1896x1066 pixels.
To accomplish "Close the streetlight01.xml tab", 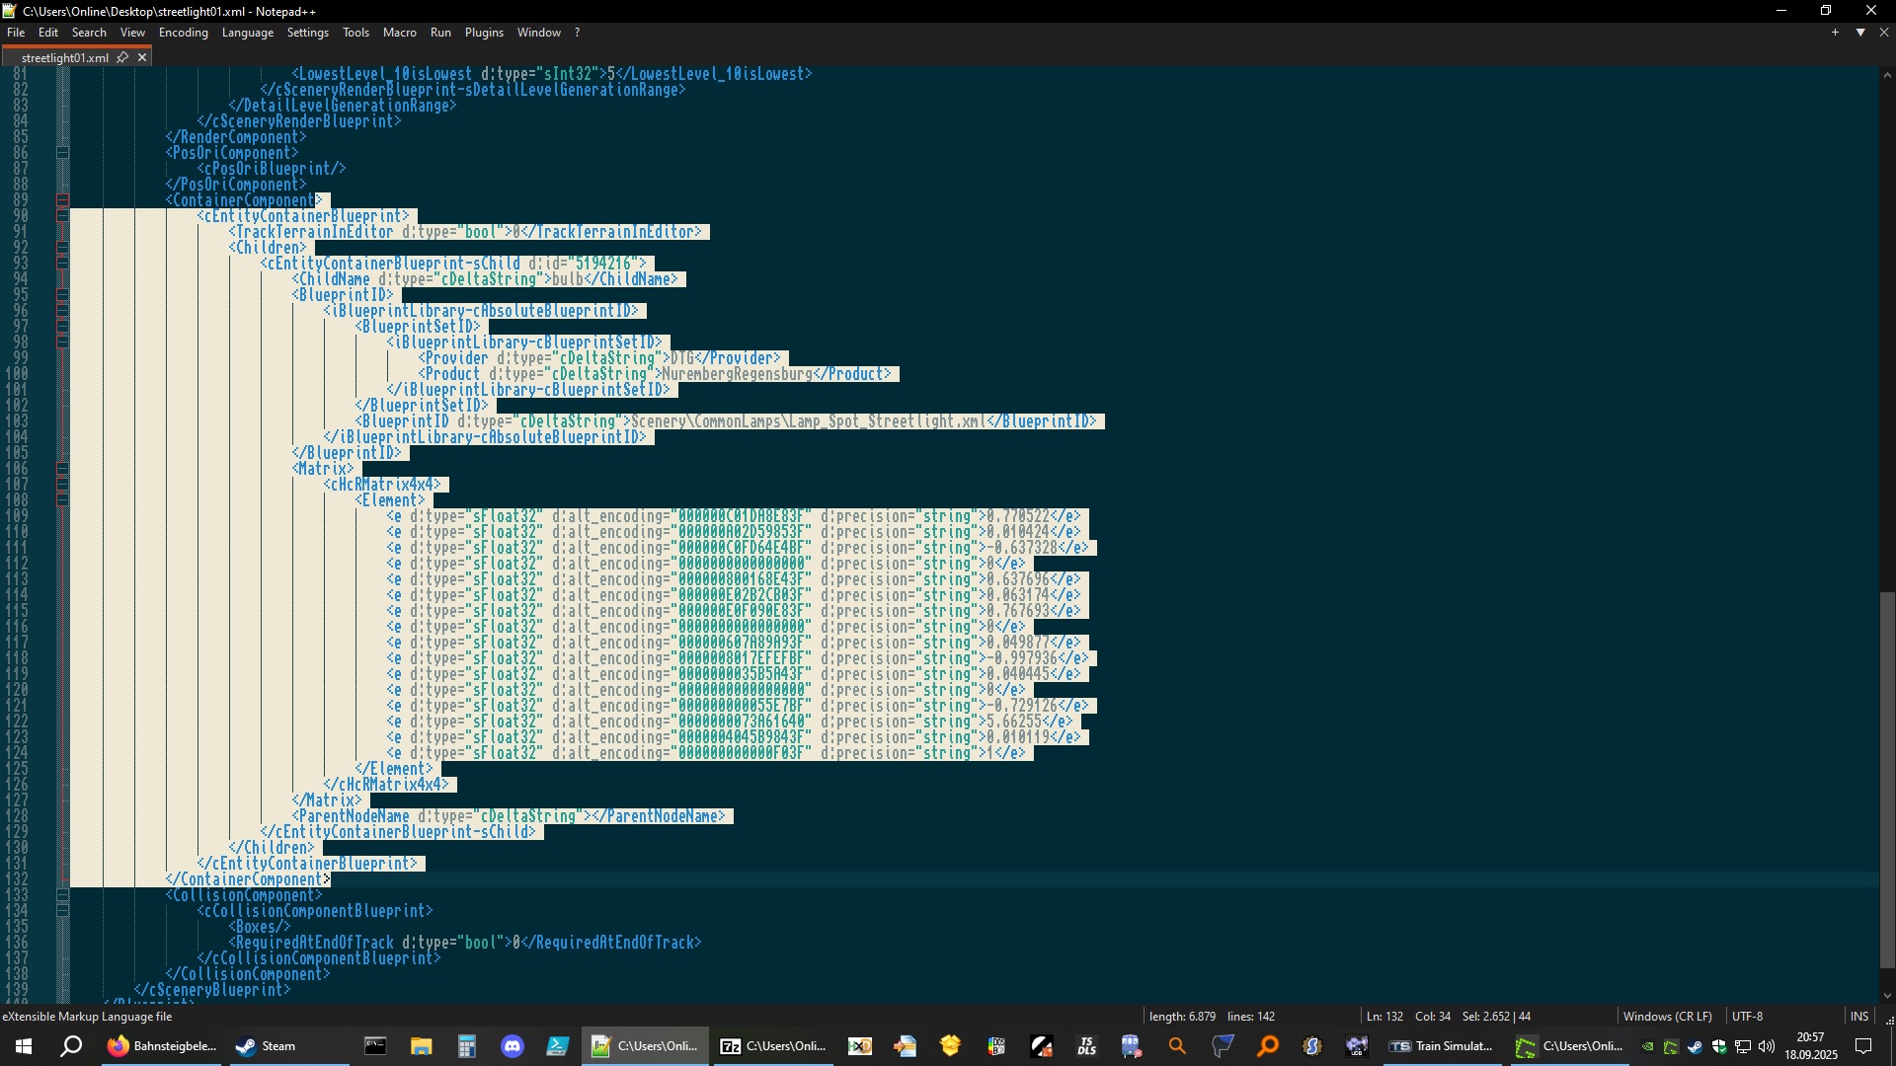I will pos(142,57).
